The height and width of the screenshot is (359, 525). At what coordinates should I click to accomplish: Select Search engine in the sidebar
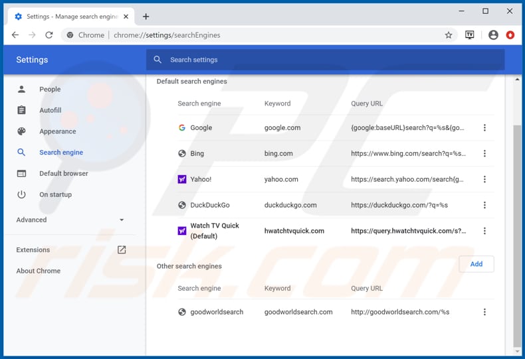click(x=61, y=152)
